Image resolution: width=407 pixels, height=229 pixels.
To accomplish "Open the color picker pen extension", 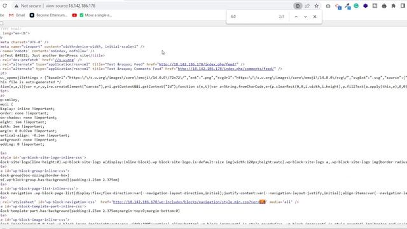I will pyautogui.click(x=348, y=6).
